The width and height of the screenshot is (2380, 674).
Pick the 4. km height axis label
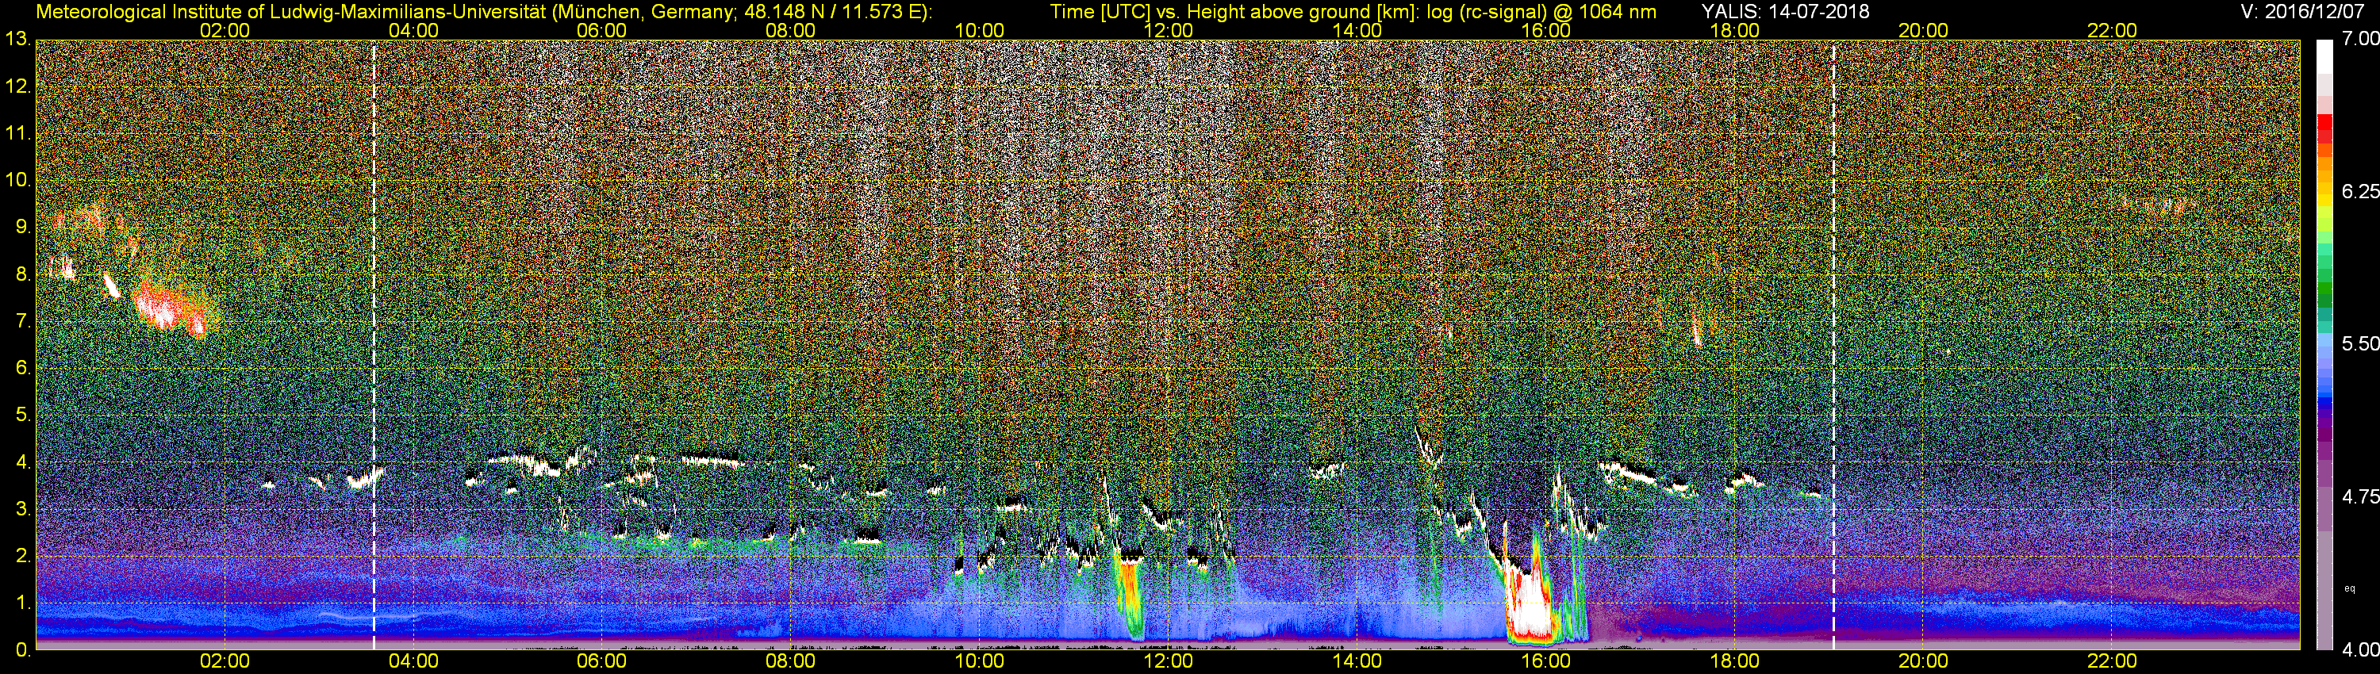(x=23, y=461)
